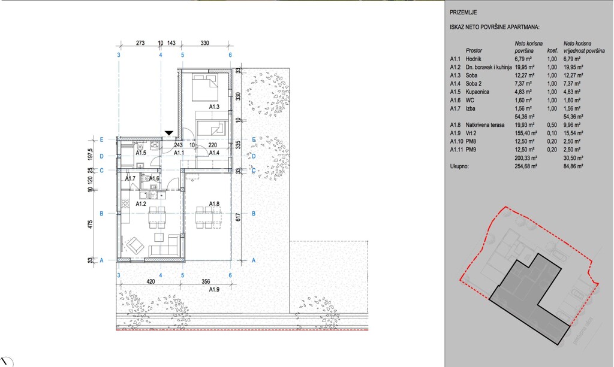The image size is (614, 367).
Task: Click the Dn. boravak i kuhinja row
Action: tap(516, 67)
